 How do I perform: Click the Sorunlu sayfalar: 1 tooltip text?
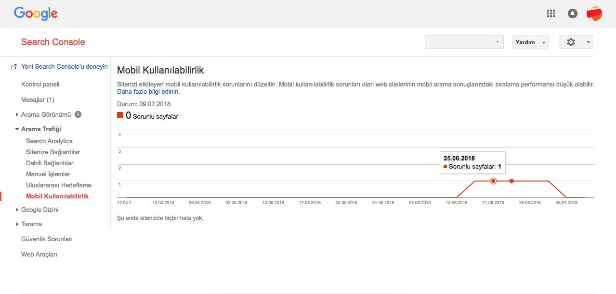(x=475, y=167)
